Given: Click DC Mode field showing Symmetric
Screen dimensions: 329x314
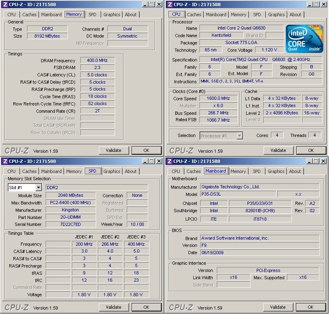Looking at the screenshot, I should 128,36.
